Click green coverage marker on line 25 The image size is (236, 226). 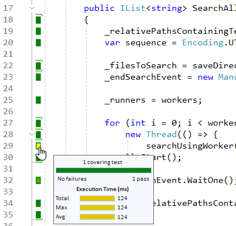pyautogui.click(x=38, y=100)
